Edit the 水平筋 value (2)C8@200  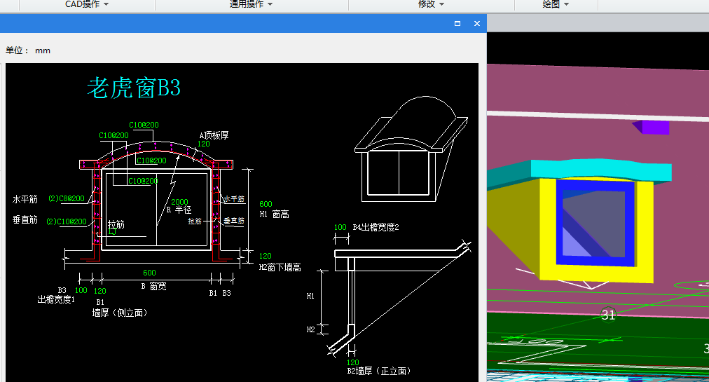pyautogui.click(x=67, y=198)
